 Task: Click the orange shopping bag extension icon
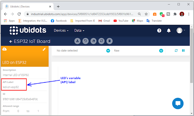[155, 14]
